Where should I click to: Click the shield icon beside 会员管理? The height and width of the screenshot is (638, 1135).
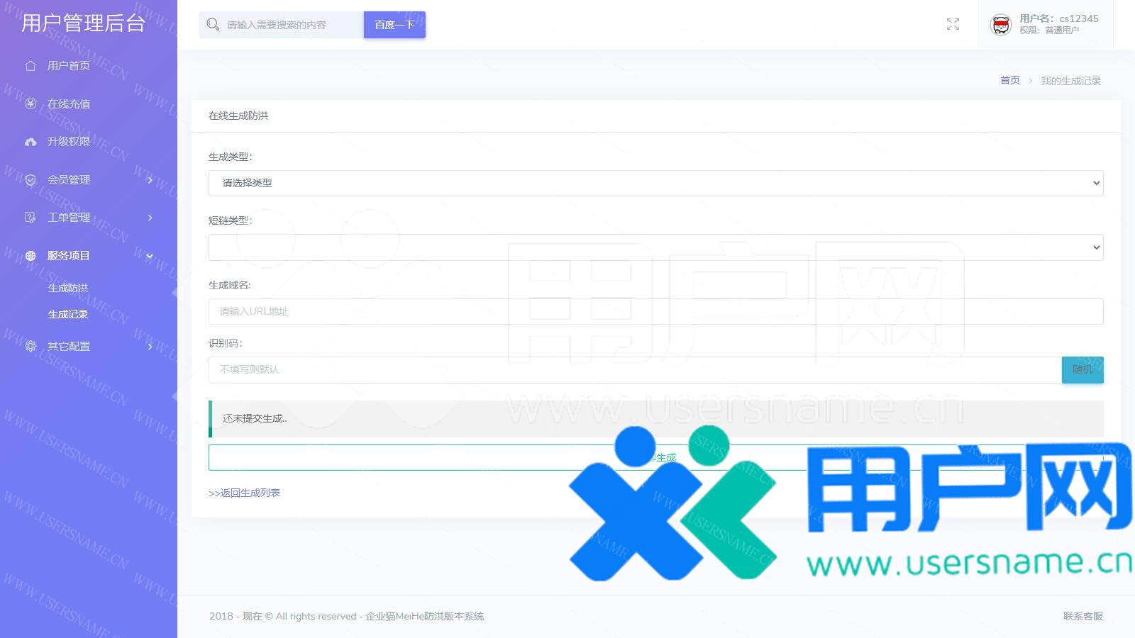pos(31,180)
